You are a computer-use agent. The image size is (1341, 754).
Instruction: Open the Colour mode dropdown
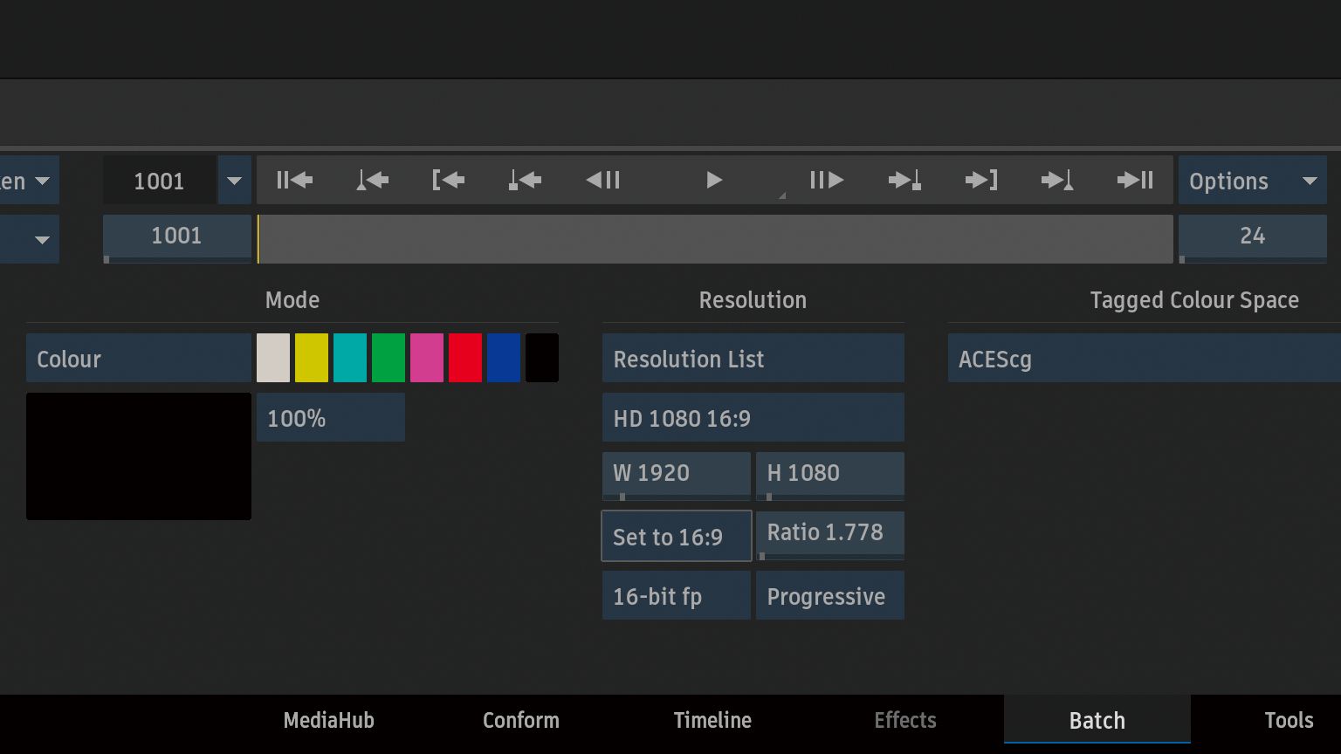click(139, 359)
